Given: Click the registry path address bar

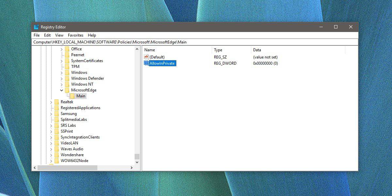Looking at the screenshot, I should pos(195,42).
